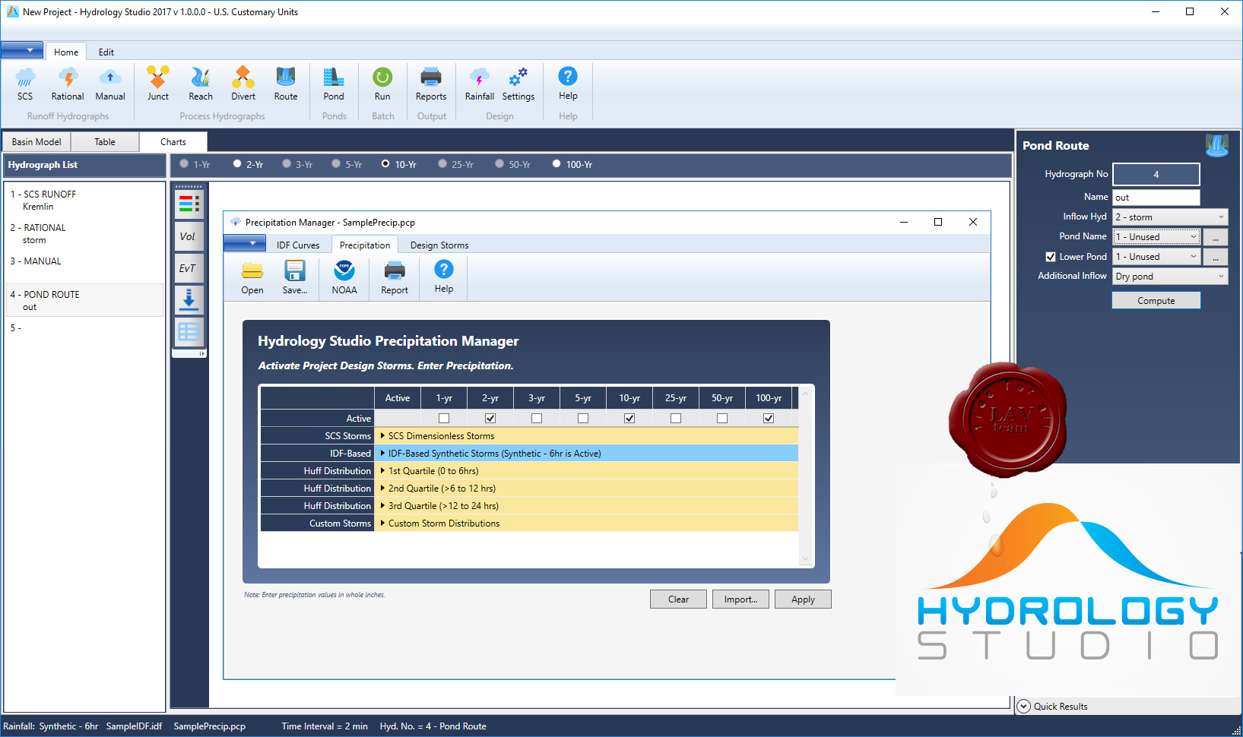Uncheck the 10-yr Active checkbox

(629, 418)
